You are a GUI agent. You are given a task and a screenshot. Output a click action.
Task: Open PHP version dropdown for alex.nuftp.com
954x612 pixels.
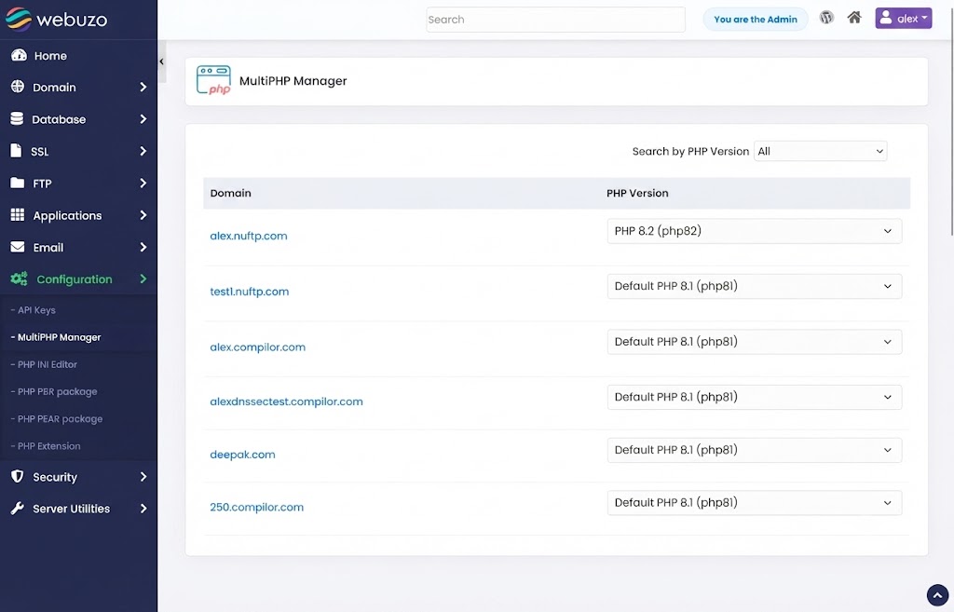pyautogui.click(x=754, y=231)
